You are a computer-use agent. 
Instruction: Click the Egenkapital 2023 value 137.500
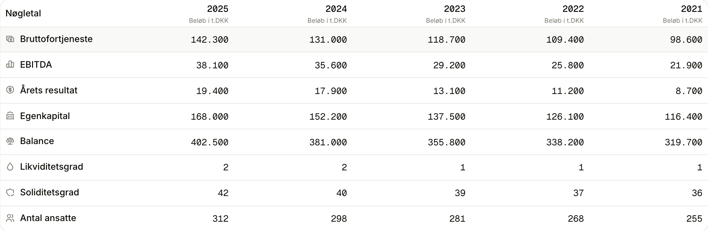click(x=446, y=117)
